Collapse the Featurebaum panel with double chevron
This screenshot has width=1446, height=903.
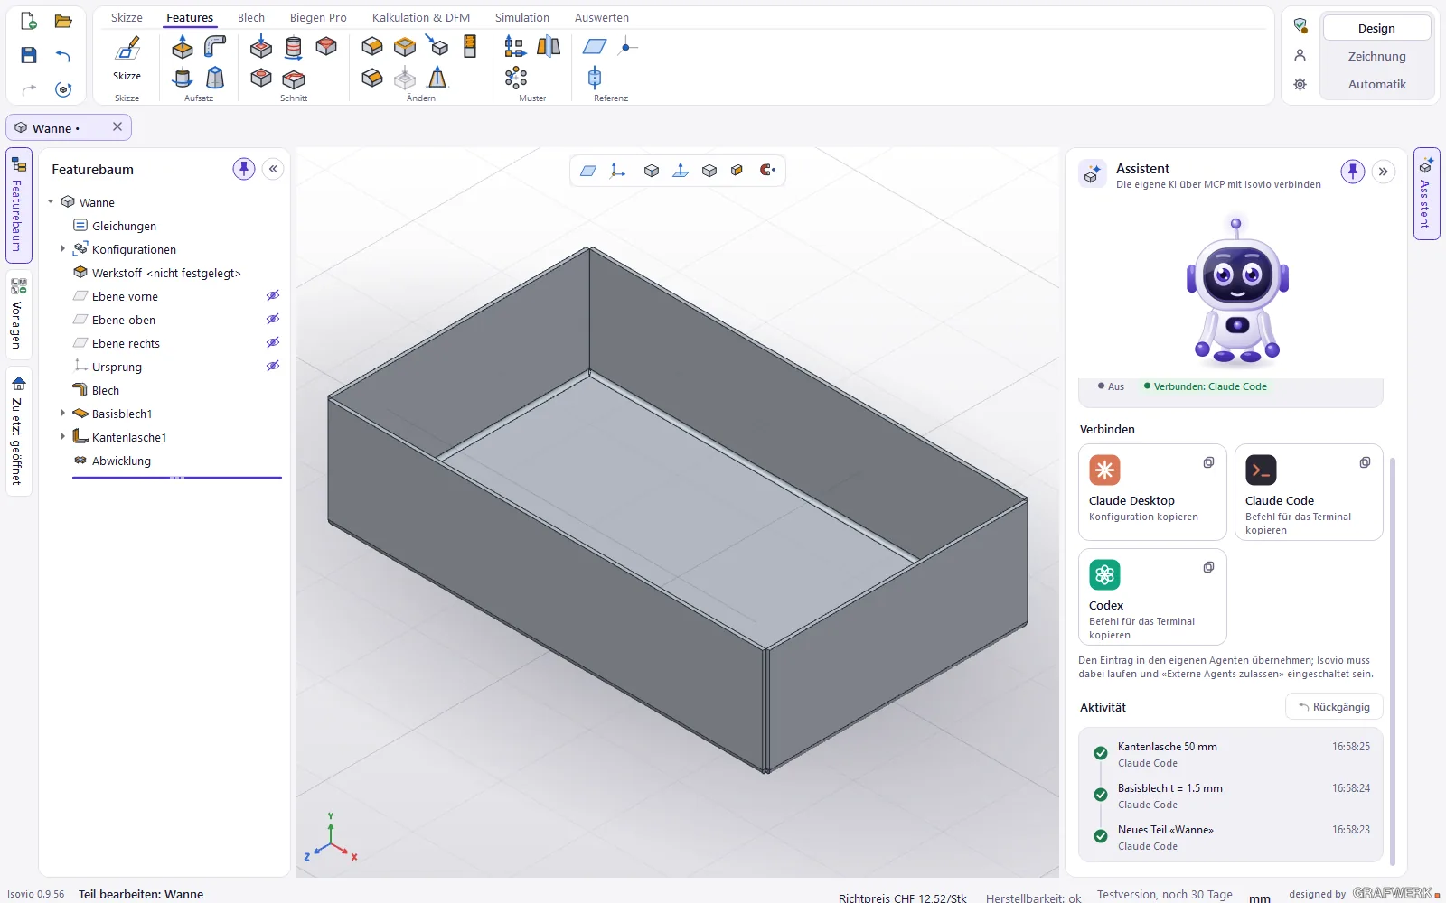(x=273, y=169)
